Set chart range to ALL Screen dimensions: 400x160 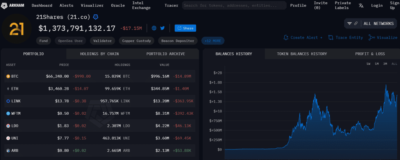(394, 64)
